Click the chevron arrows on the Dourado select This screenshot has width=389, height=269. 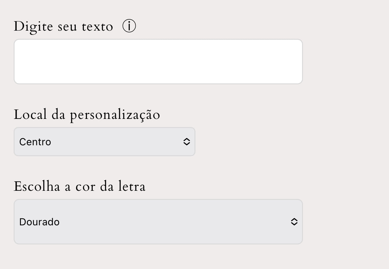(294, 222)
